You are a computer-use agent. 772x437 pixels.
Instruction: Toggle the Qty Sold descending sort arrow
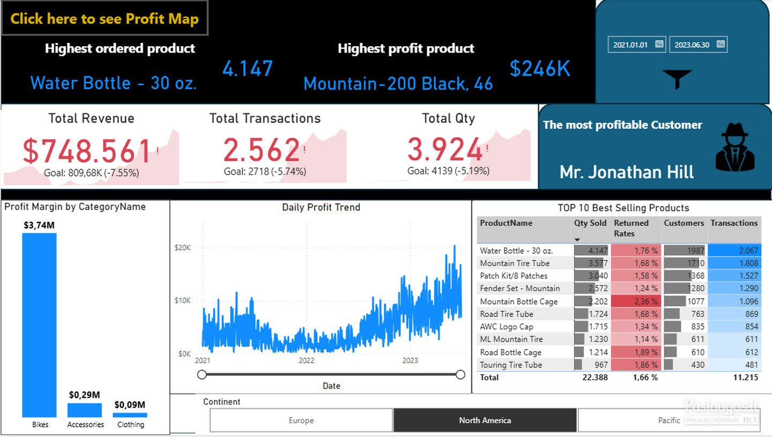(x=577, y=240)
